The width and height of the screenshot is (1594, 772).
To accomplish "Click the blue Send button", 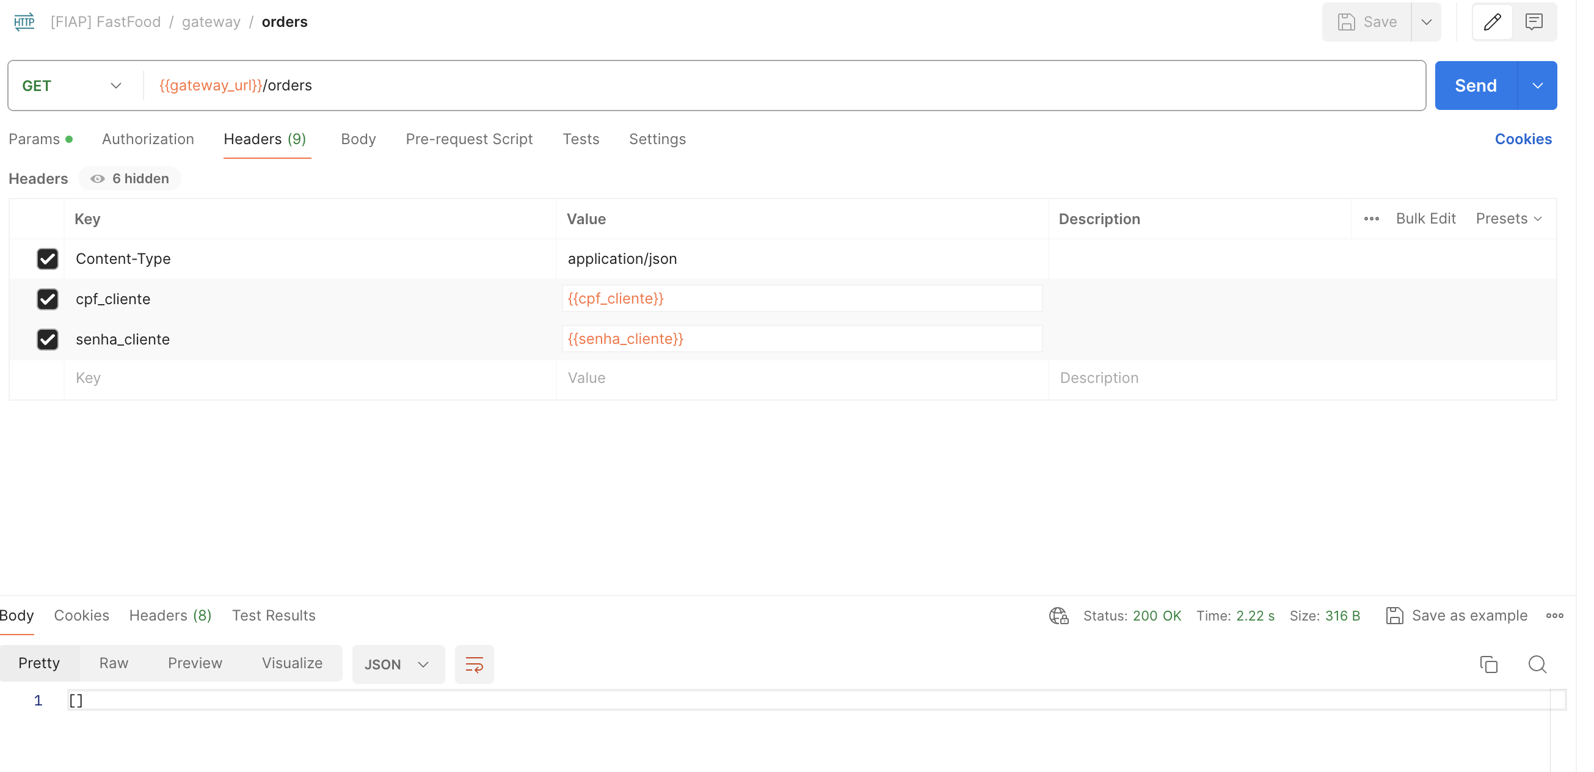I will pos(1475,86).
